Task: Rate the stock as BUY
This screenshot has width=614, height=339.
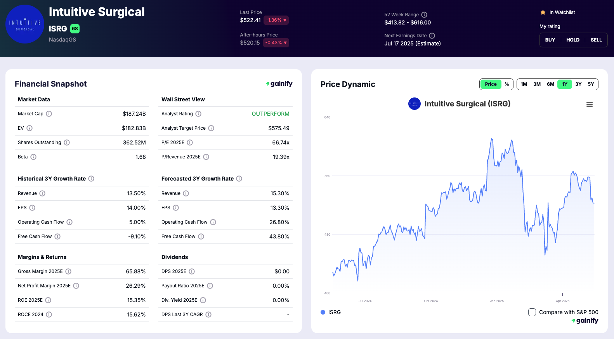Action: 550,40
